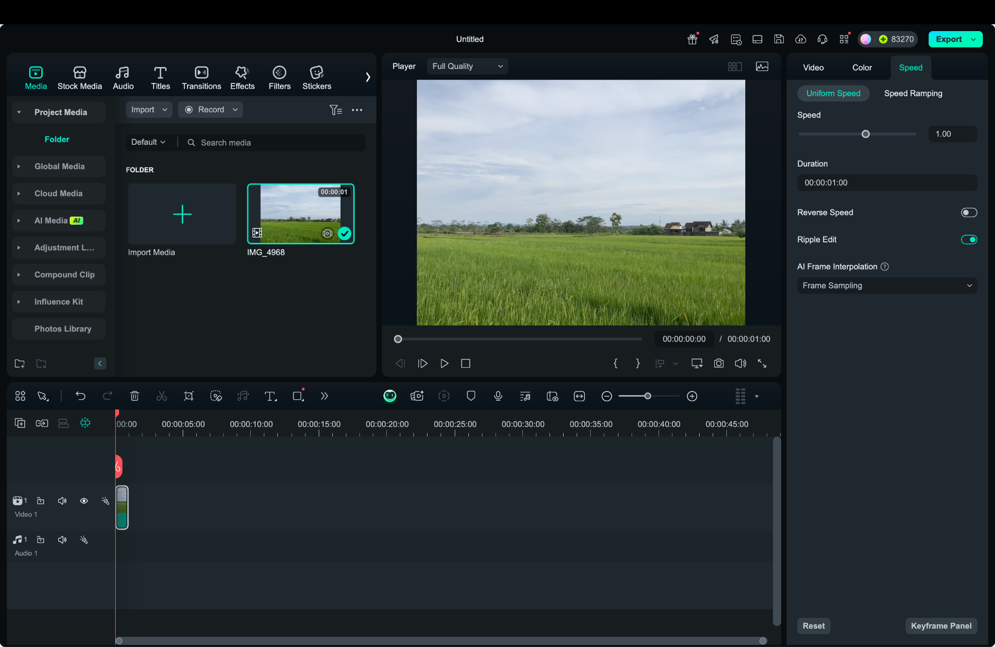The height and width of the screenshot is (647, 995).
Task: Take a snapshot with the camera icon
Action: pyautogui.click(x=719, y=363)
